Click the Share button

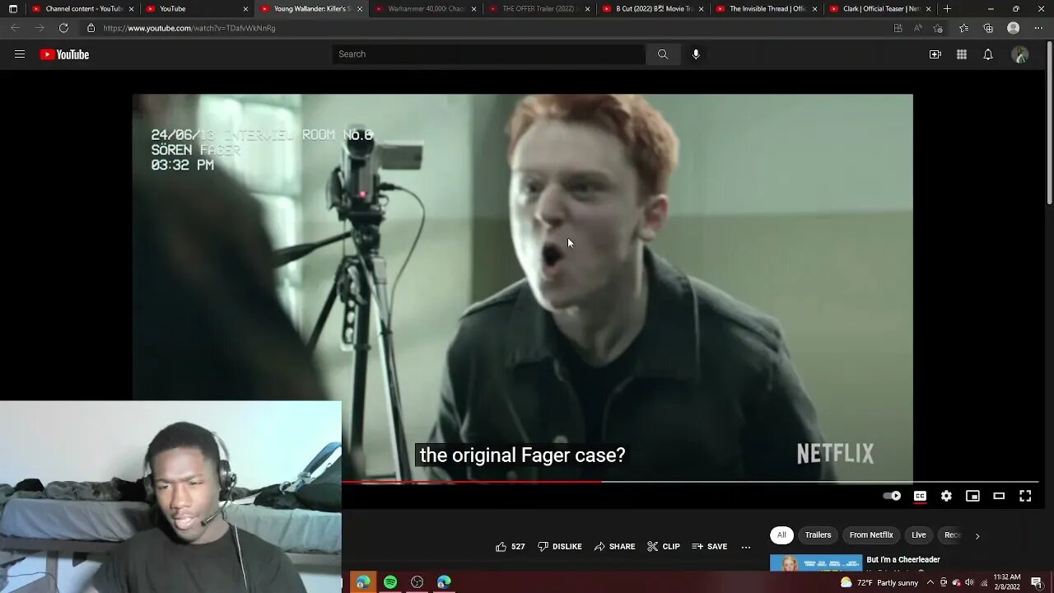click(x=614, y=547)
